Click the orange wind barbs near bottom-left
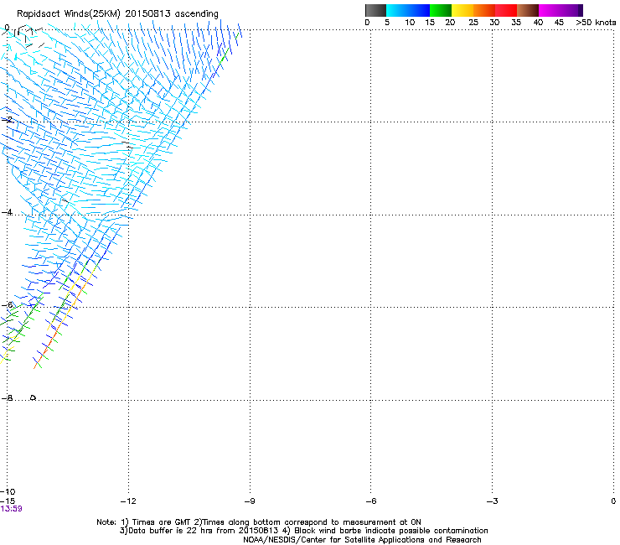This screenshot has height=545, width=620. (44, 350)
